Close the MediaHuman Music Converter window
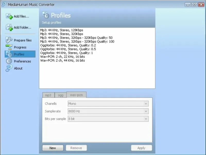 coord(201,5)
